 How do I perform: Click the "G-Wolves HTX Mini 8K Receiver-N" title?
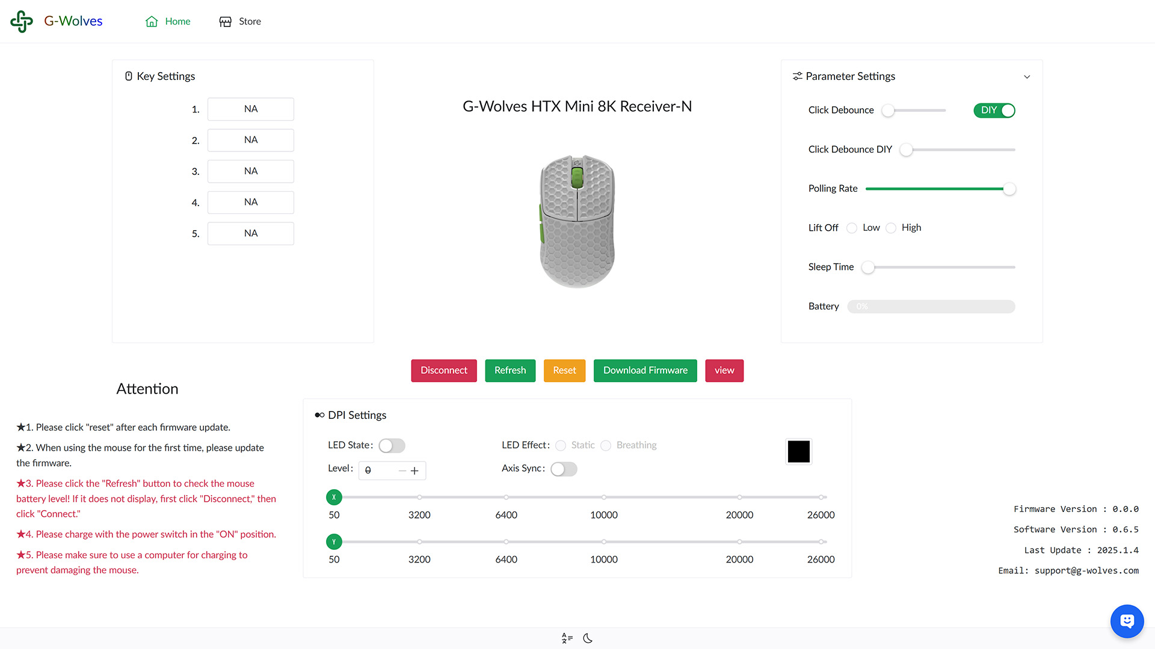(x=577, y=106)
